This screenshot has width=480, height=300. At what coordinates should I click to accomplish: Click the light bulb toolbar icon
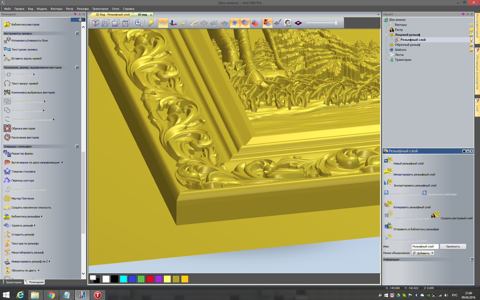click(x=151, y=23)
